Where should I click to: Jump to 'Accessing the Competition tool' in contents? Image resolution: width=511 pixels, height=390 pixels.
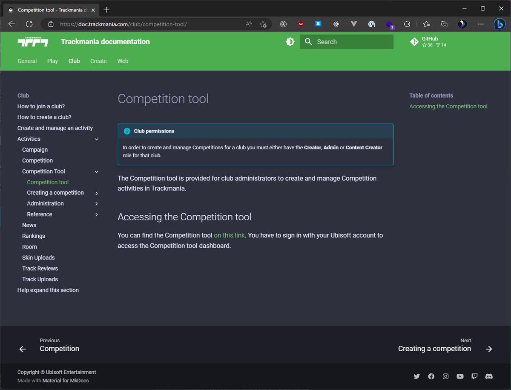coord(448,107)
